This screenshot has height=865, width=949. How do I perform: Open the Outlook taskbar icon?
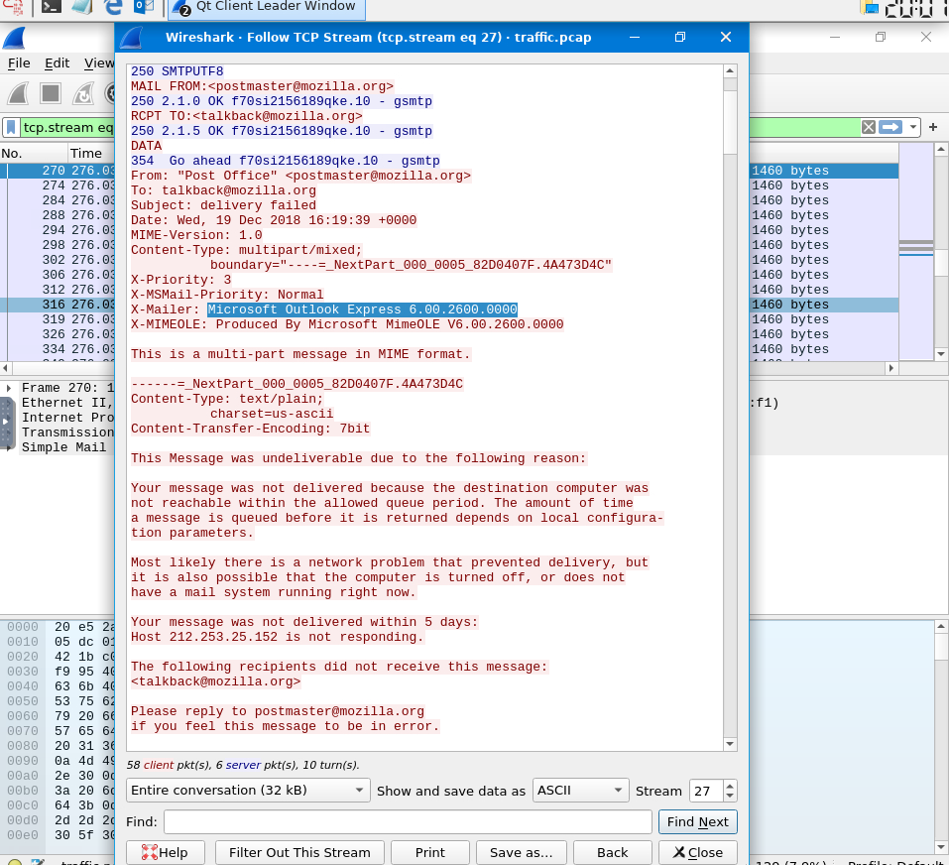[x=144, y=7]
